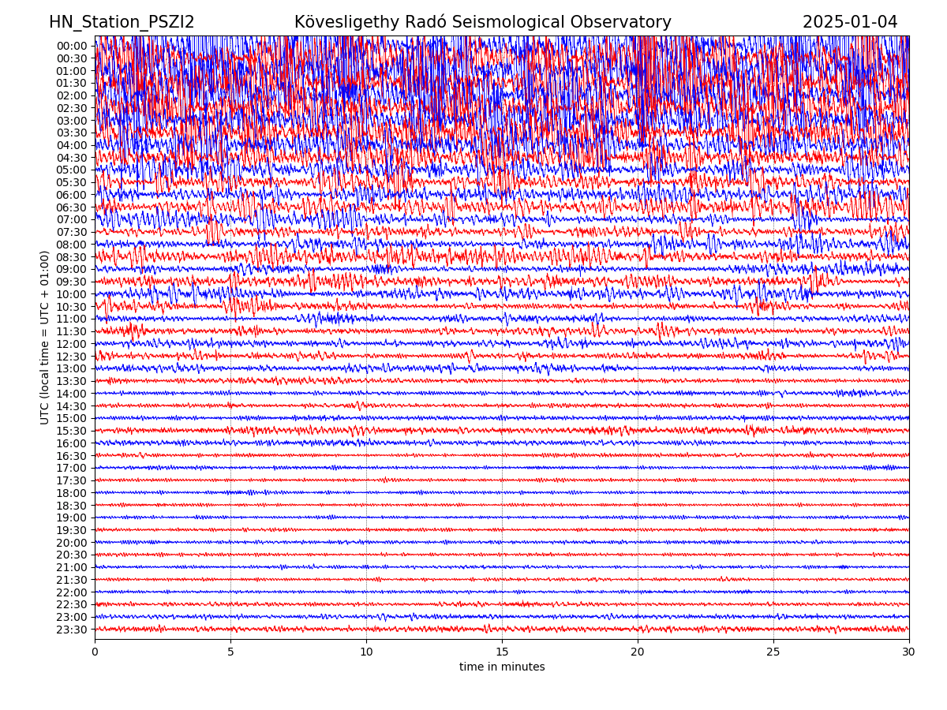
Task: Click the 25 minute x-axis tick
Action: (x=773, y=652)
